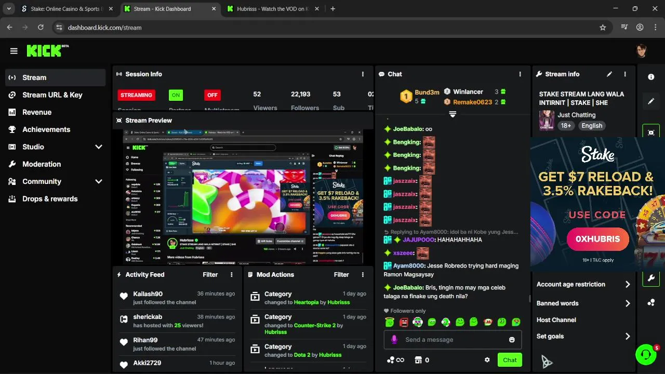Open Mod Actions options menu
Viewport: 665px width, 374px height.
[x=363, y=275]
